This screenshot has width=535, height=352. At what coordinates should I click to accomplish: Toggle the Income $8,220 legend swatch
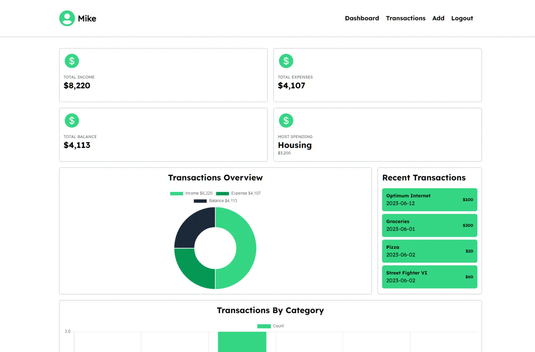pos(177,193)
